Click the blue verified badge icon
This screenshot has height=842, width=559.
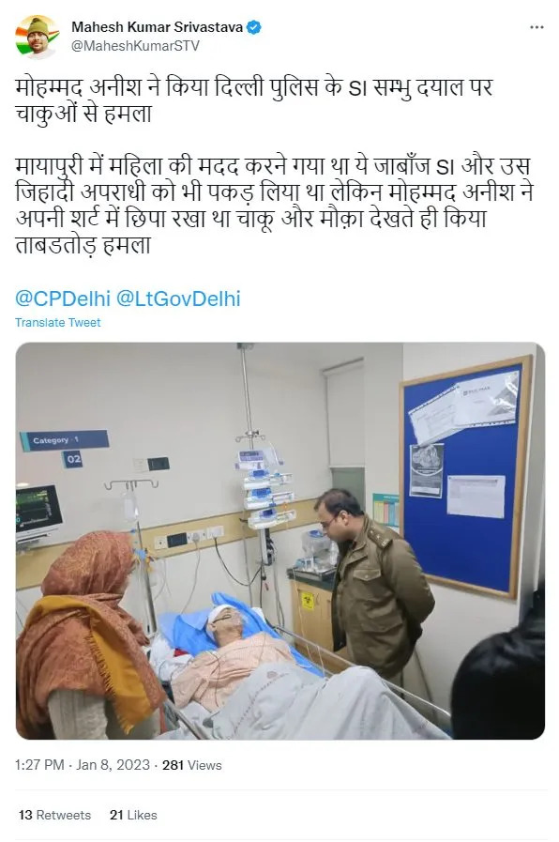[x=253, y=27]
